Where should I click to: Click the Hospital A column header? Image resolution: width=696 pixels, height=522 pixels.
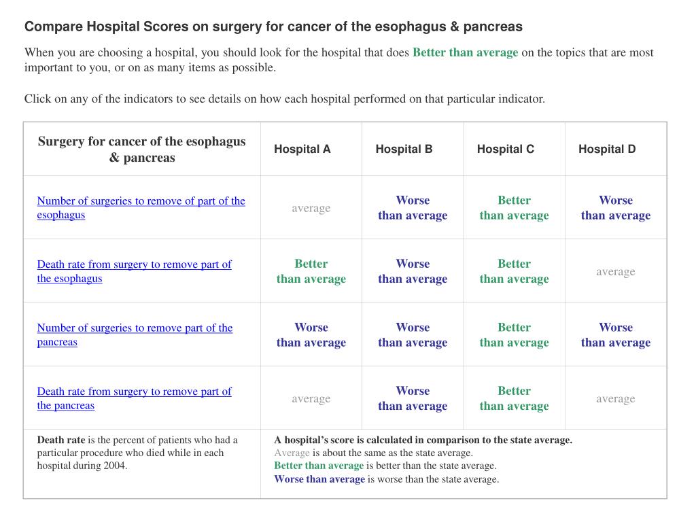click(x=302, y=149)
